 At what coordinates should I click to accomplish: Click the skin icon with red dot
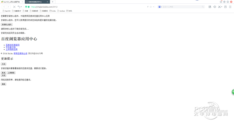point(221,2)
